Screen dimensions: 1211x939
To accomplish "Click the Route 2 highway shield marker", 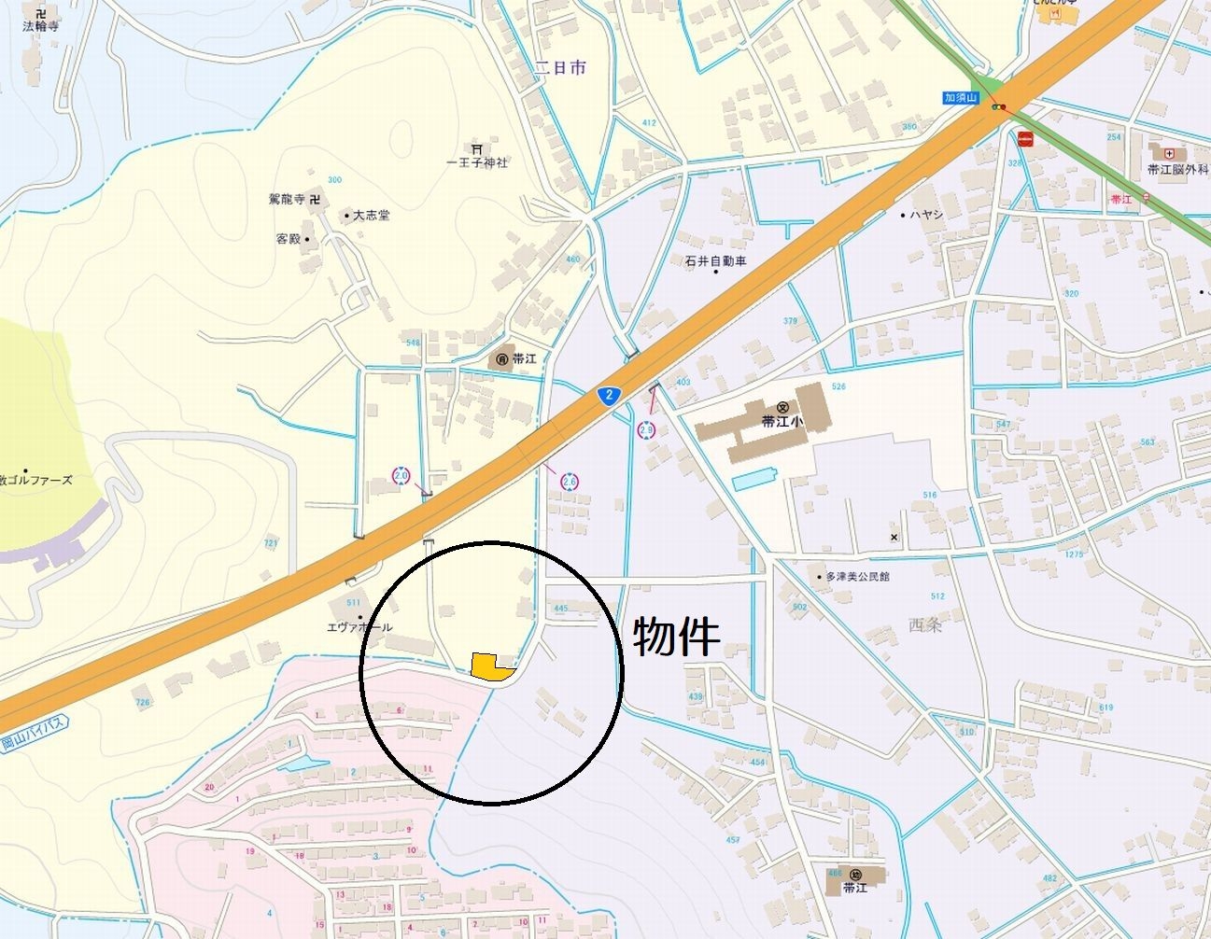I will point(608,395).
